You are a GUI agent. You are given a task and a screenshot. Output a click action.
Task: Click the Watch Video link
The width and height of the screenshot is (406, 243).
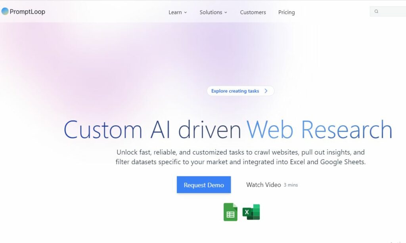264,185
